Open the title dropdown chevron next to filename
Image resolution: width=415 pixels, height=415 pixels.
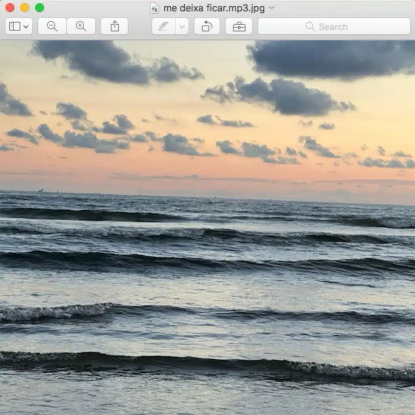pos(271,8)
